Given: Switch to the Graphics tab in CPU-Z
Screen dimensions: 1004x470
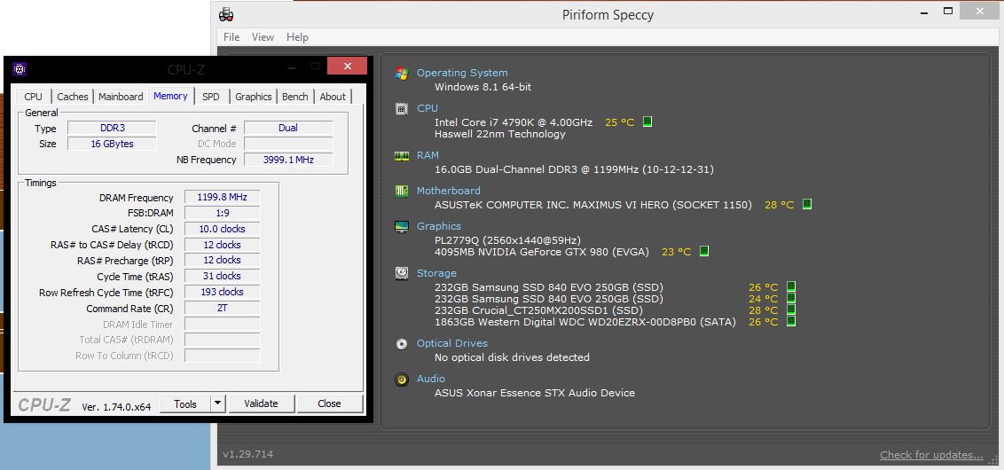Looking at the screenshot, I should [x=253, y=97].
